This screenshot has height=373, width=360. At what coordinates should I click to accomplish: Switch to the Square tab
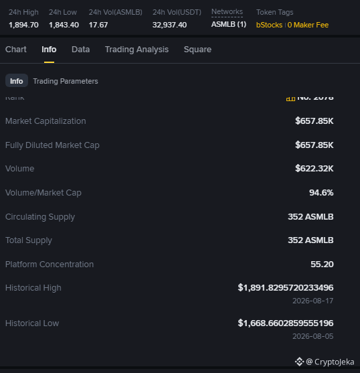coord(197,50)
